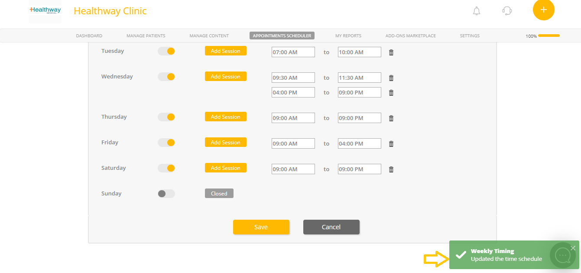Click Updated the time schedule message
581x273 pixels.
click(x=506, y=259)
